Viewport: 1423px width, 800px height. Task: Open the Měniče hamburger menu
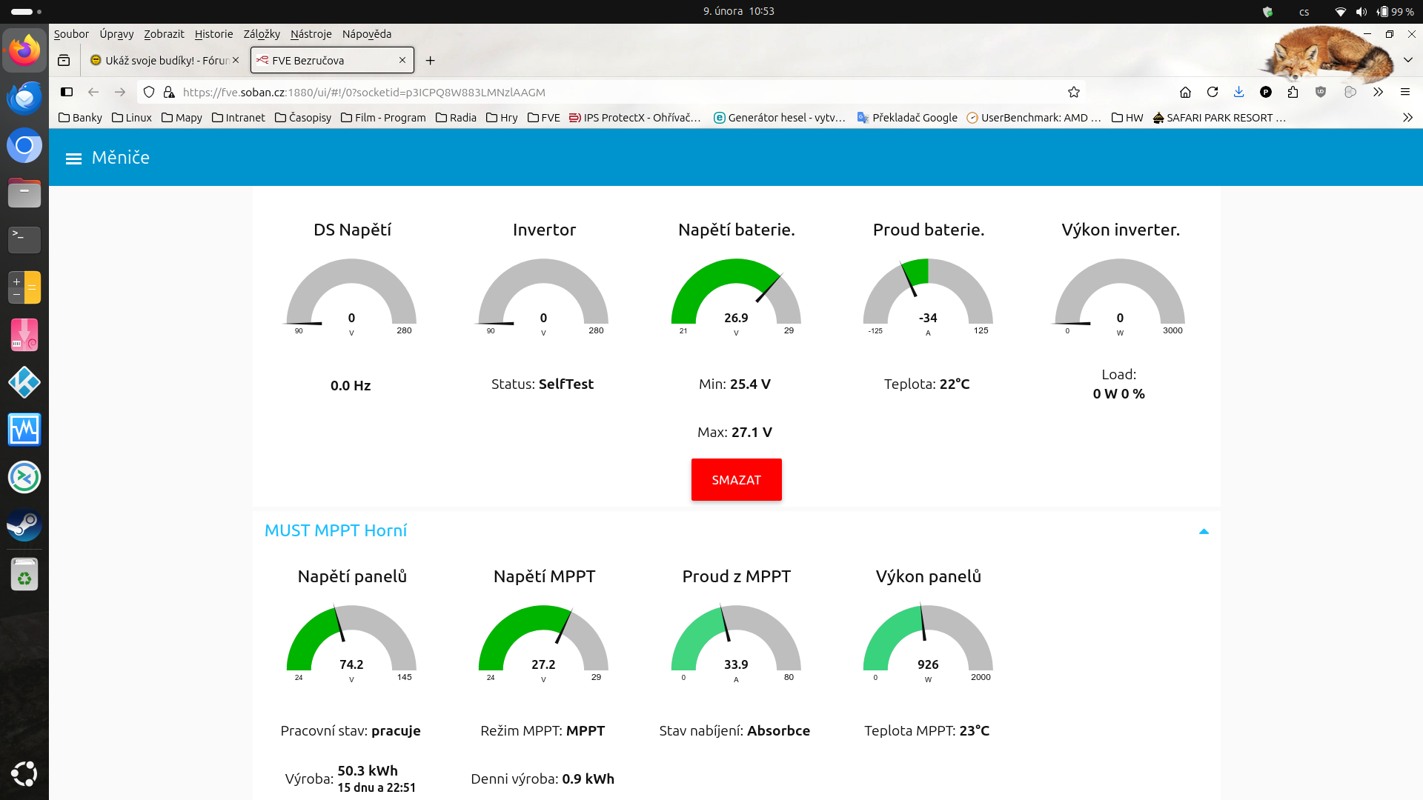73,159
